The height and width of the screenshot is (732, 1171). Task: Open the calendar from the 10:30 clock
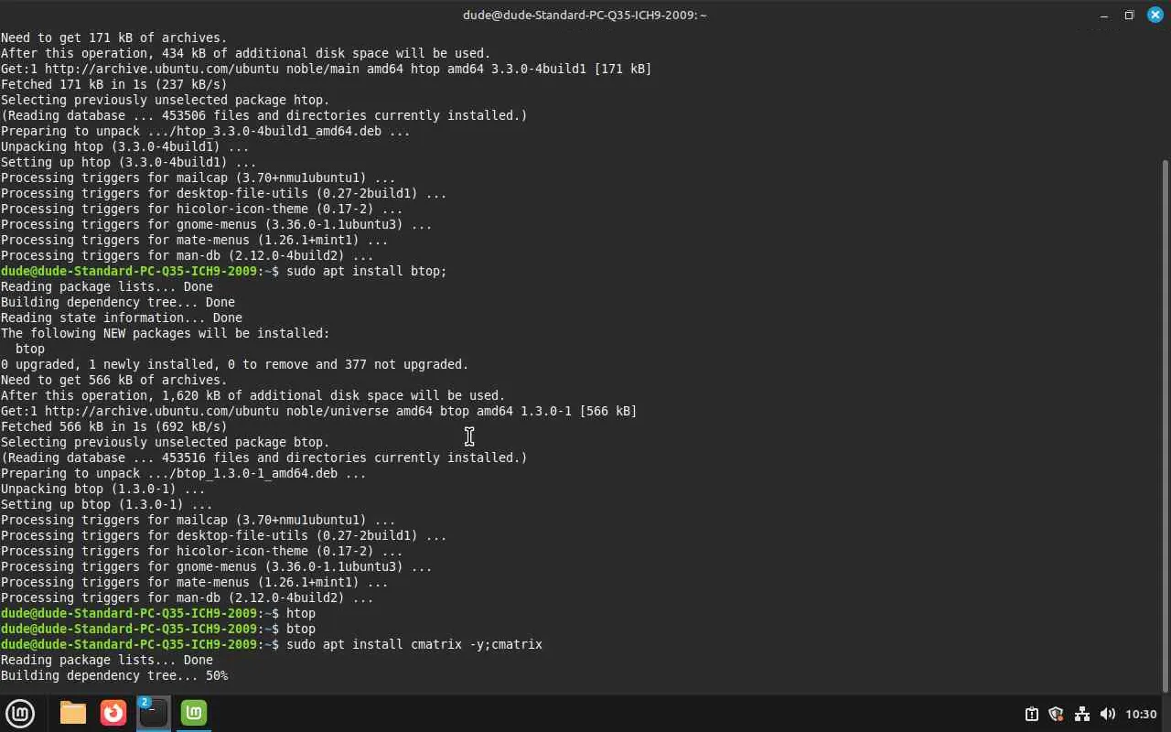[x=1141, y=714]
